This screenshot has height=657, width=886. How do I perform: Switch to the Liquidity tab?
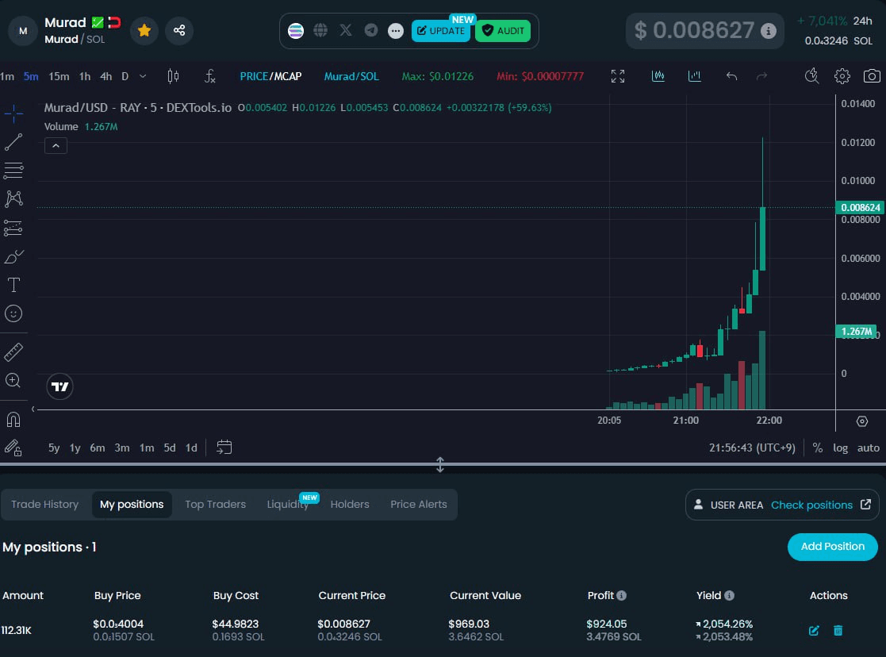tap(288, 505)
